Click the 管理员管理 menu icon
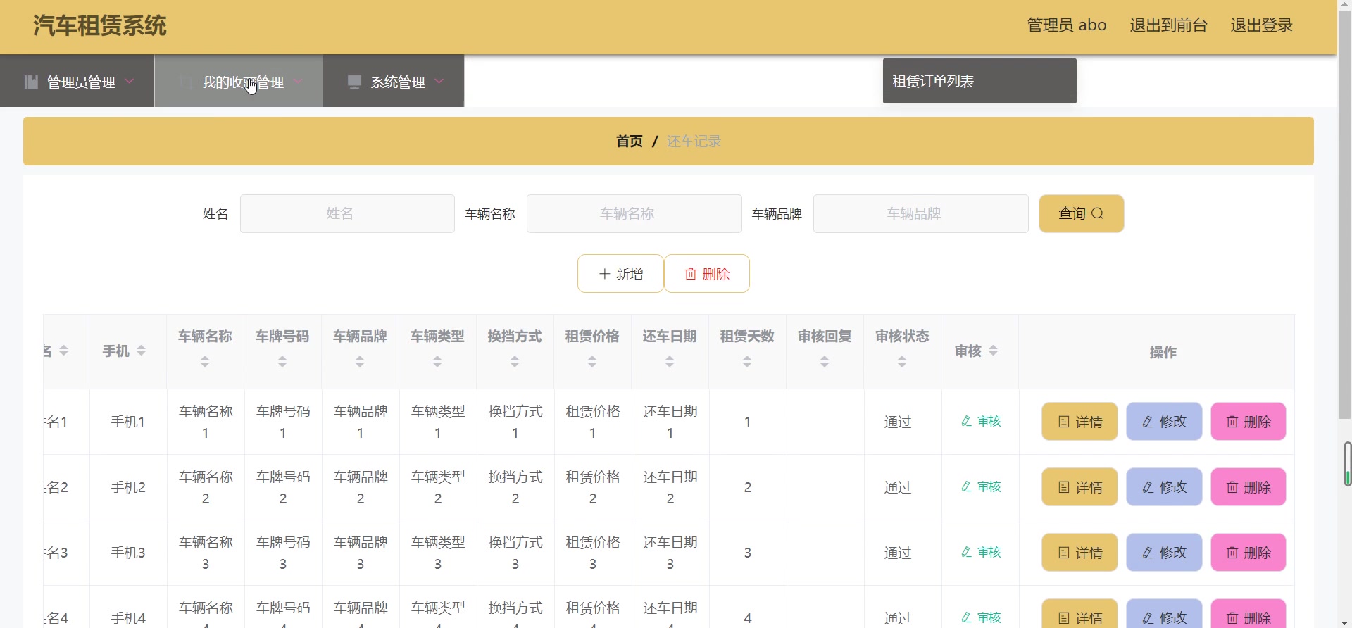Image resolution: width=1352 pixels, height=628 pixels. (x=31, y=82)
